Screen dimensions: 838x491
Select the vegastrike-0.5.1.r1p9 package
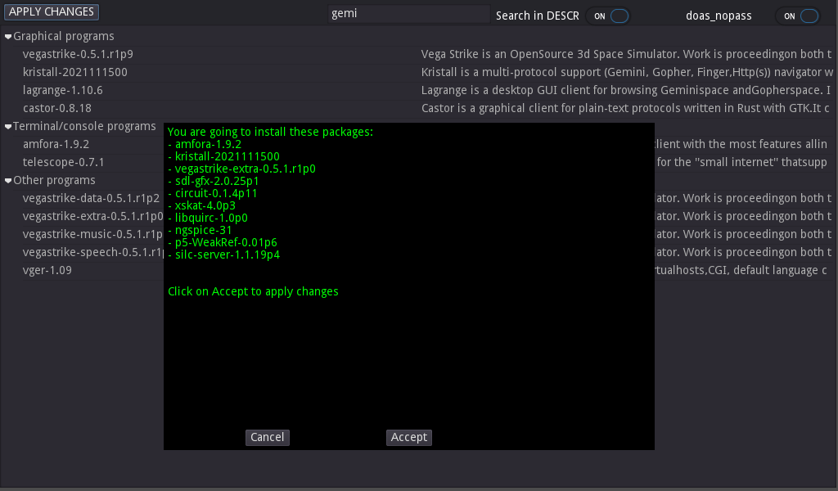click(78, 54)
